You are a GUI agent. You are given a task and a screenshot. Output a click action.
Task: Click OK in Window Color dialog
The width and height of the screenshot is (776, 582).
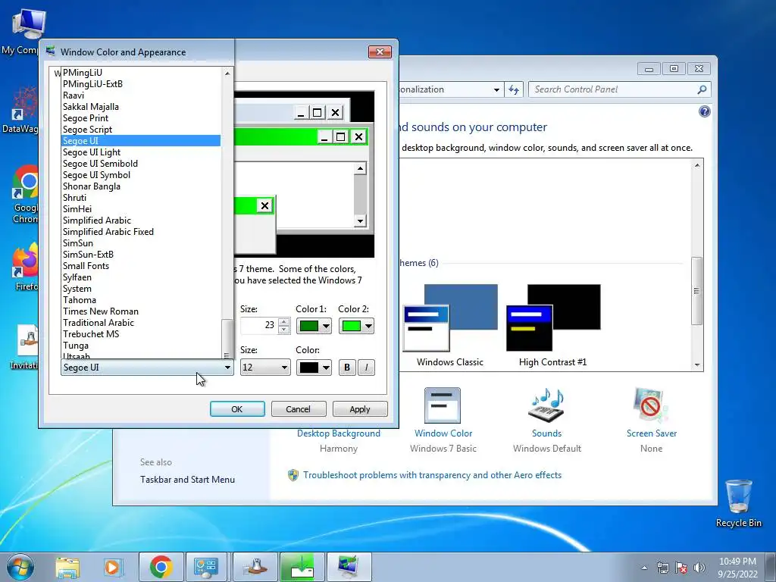pos(237,409)
